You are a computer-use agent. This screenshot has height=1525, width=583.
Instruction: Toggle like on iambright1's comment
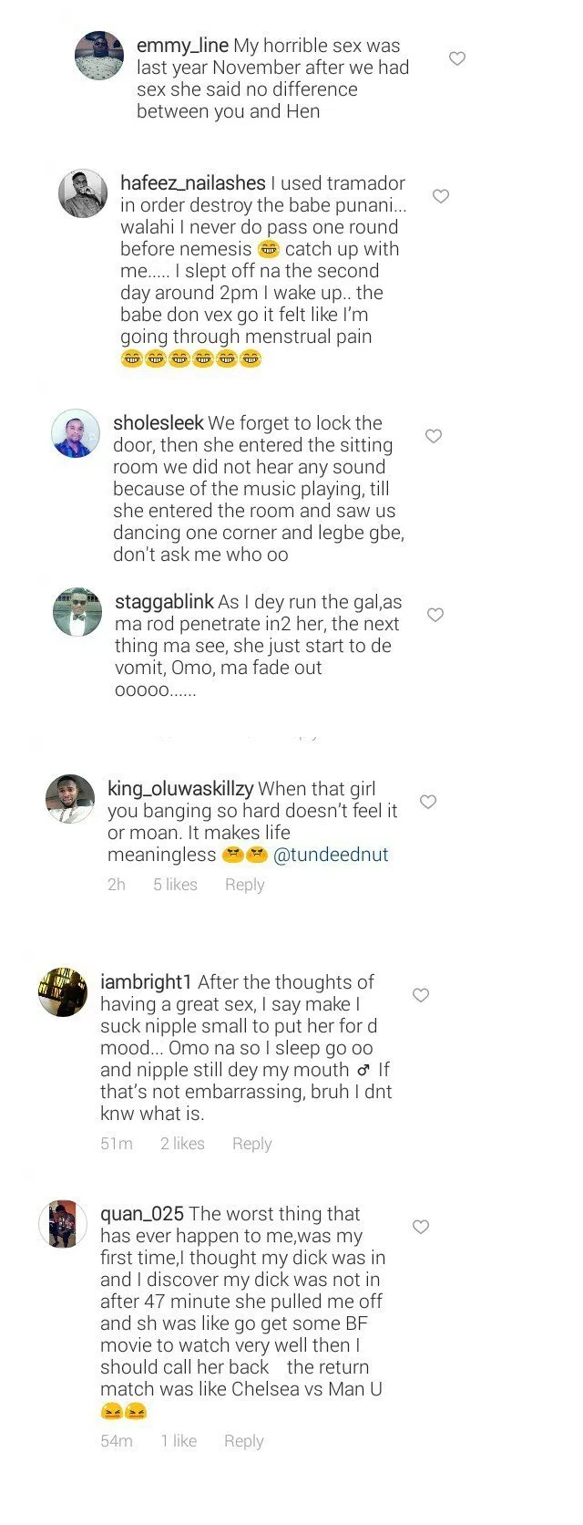click(x=421, y=995)
